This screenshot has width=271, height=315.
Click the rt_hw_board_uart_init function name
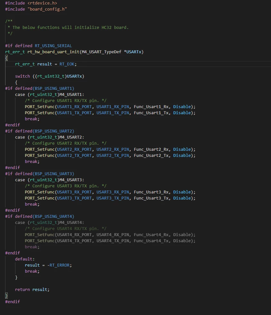[x=53, y=52]
